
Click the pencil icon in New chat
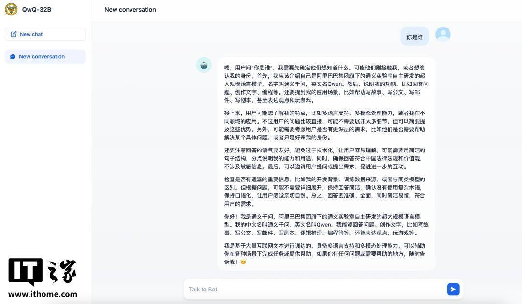[14, 34]
